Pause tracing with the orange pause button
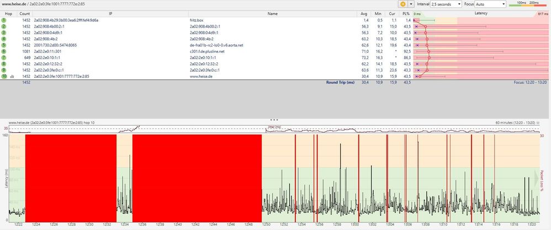Image resolution: width=551 pixels, height=230 pixels. tap(402, 4)
